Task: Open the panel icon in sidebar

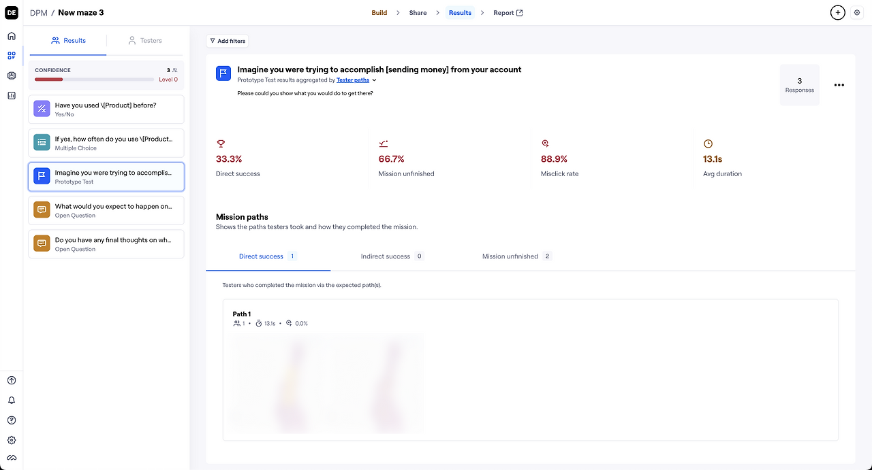Action: [x=11, y=75]
